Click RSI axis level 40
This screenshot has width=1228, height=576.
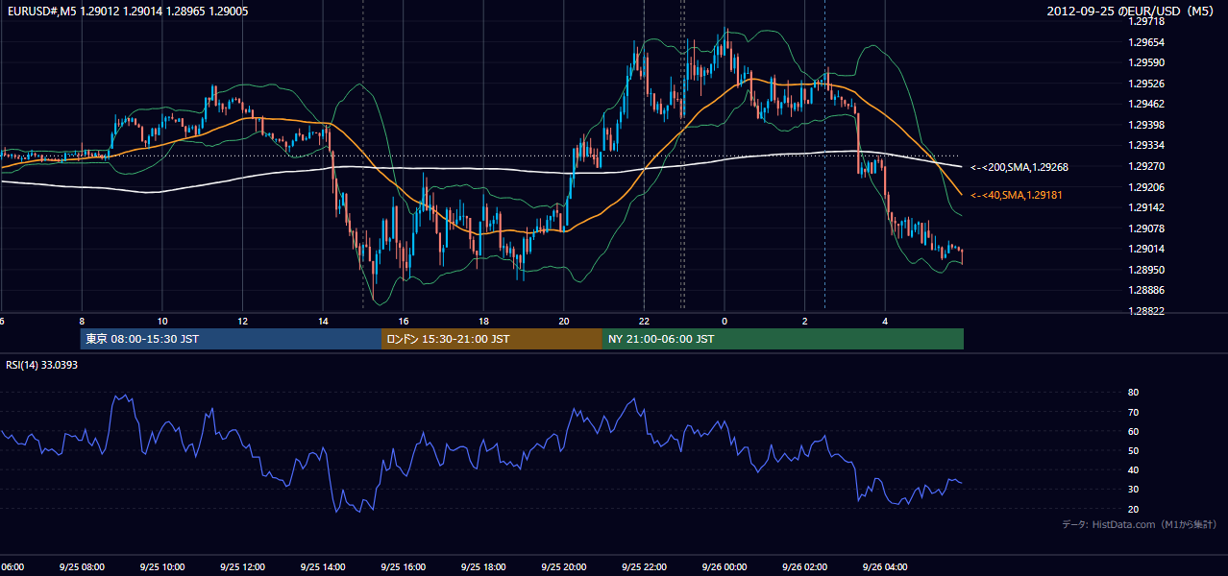click(x=1134, y=469)
